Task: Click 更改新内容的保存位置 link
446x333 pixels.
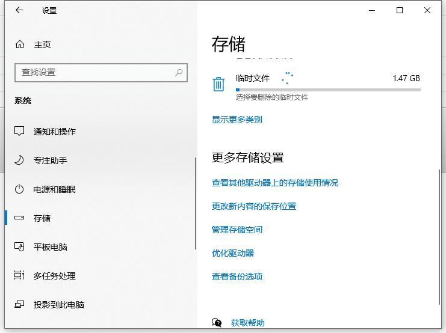Action: (x=254, y=206)
